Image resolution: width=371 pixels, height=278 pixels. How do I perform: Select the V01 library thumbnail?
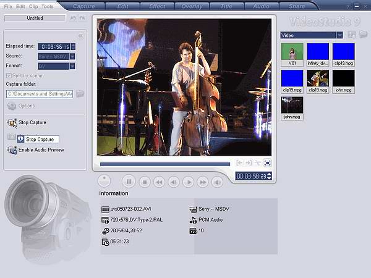292,54
